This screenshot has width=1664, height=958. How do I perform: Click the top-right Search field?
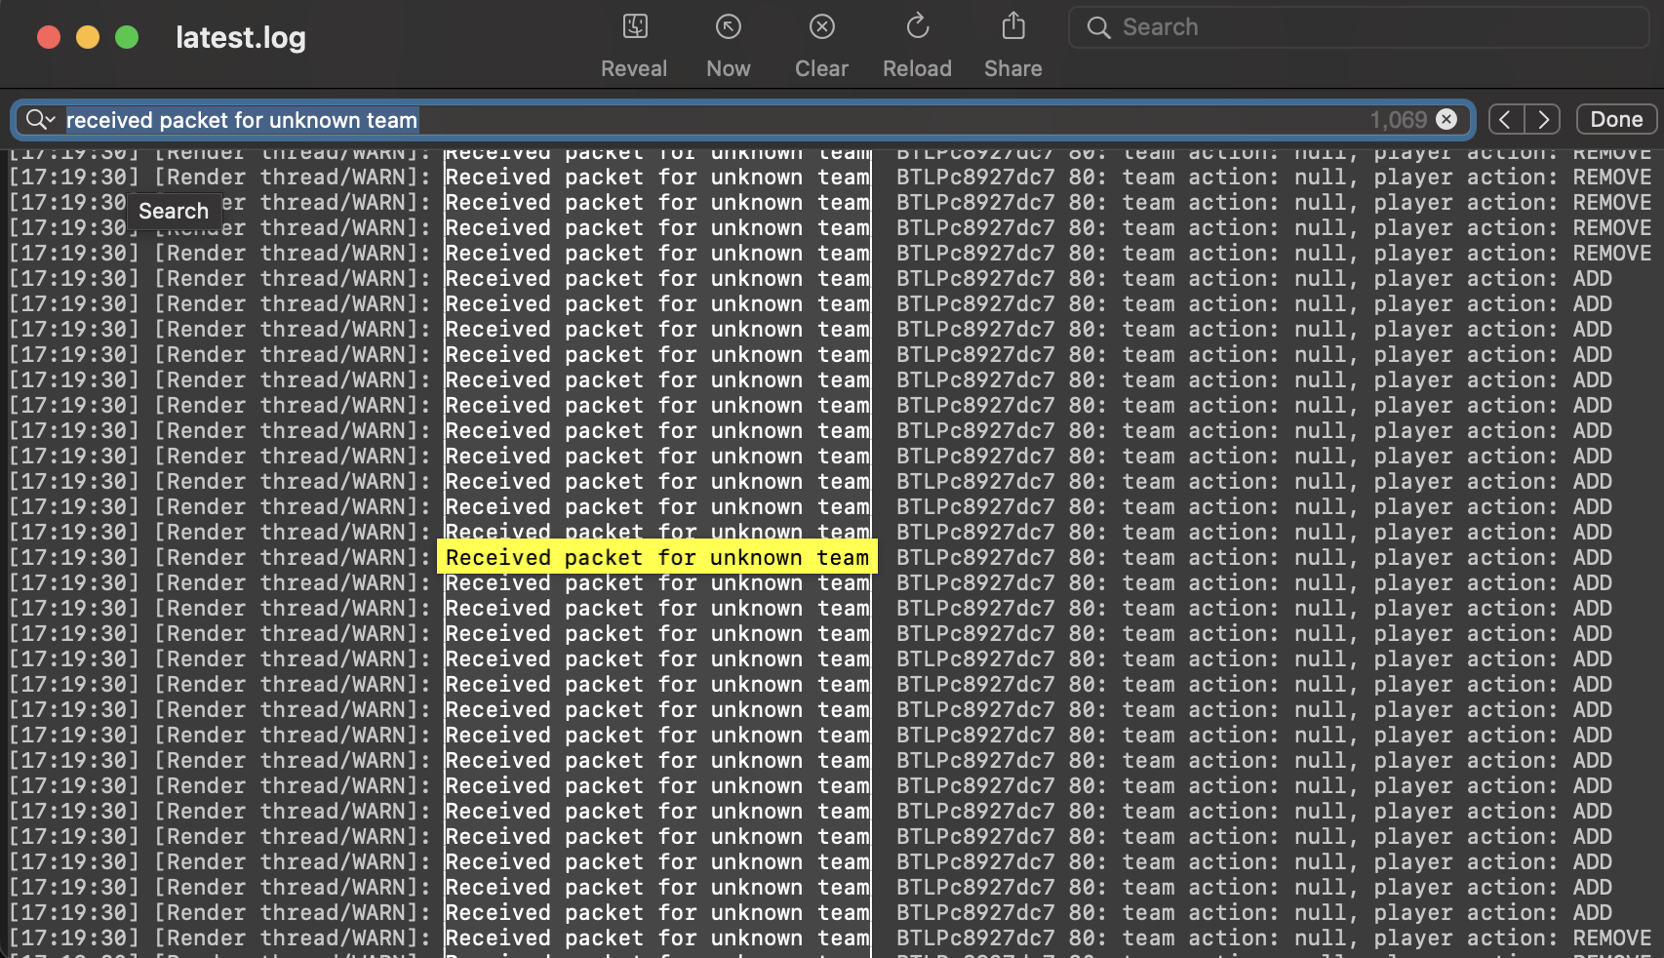[1359, 27]
